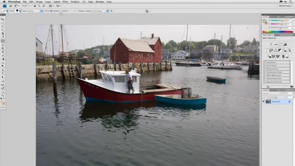Select the Sampled source radio button
Screen dimensions: 295x166
click(x=51, y=11)
